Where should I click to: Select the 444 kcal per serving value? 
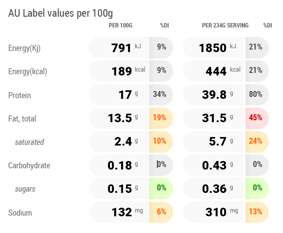coord(213,71)
